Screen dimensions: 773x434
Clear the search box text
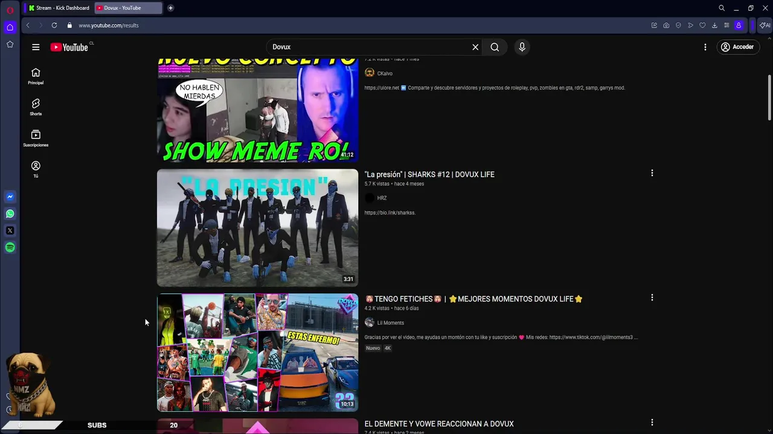(x=475, y=47)
